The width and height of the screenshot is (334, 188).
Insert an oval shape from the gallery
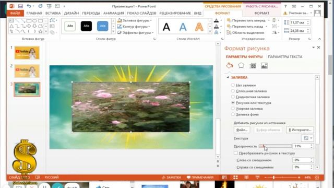pyautogui.click(x=34, y=21)
